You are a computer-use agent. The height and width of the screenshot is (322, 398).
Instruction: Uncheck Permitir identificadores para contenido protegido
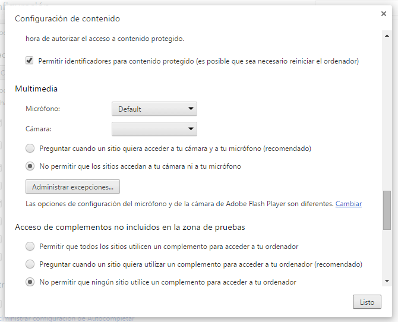[30, 61]
